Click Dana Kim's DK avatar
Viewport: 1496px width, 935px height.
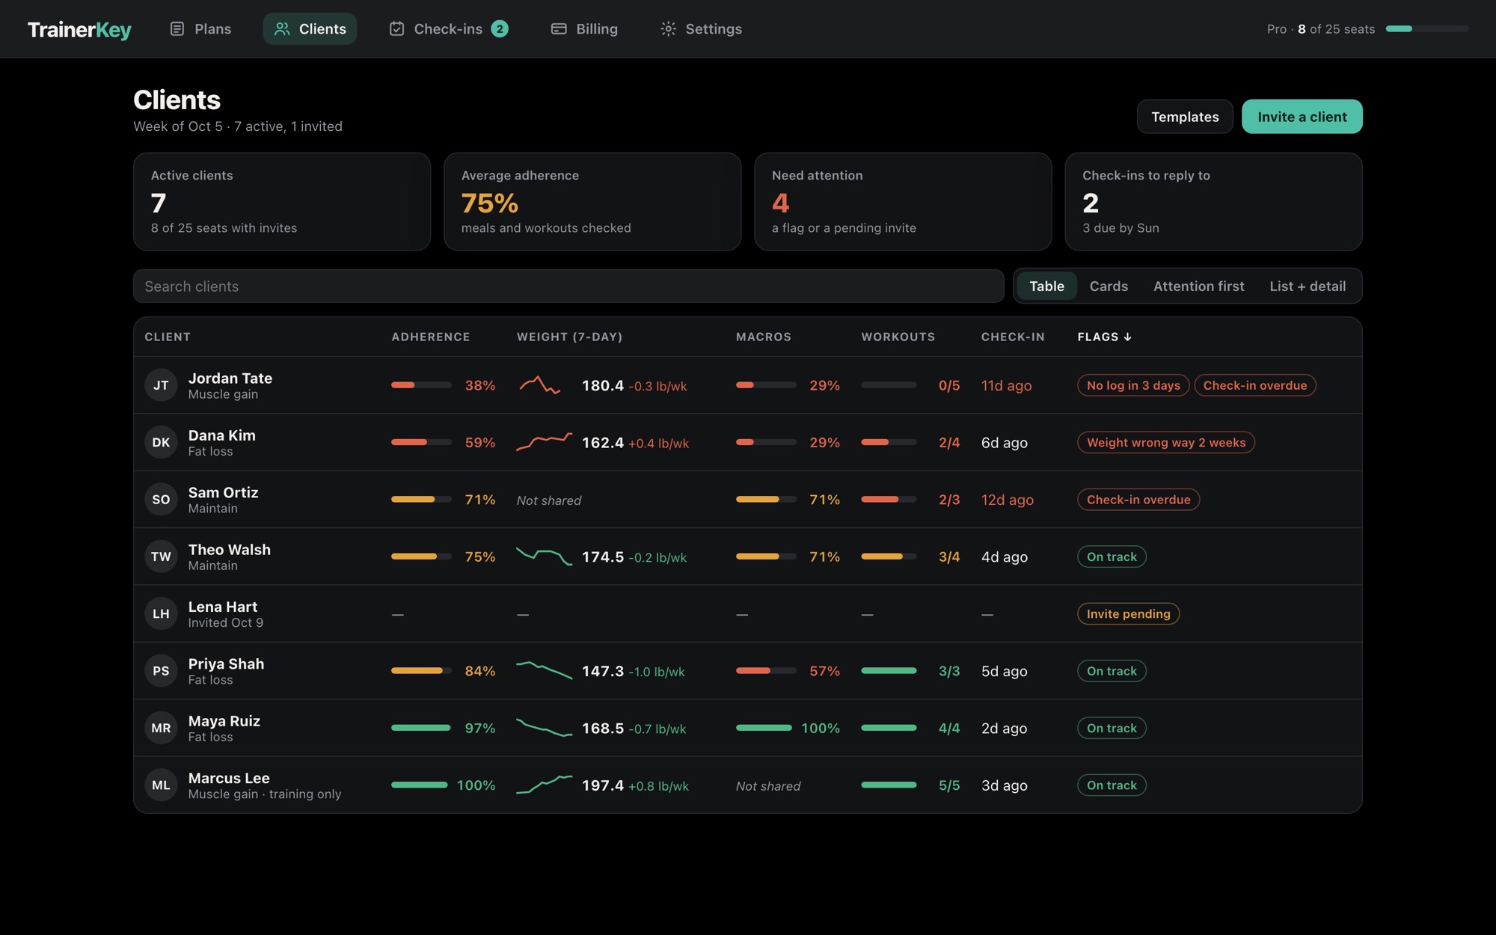(161, 442)
